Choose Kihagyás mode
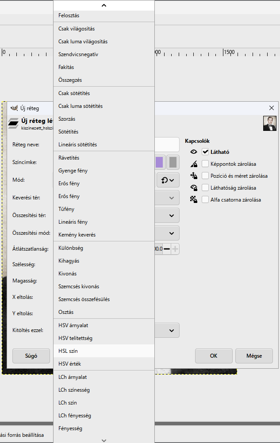Image resolution: width=280 pixels, height=443 pixels. point(104,261)
